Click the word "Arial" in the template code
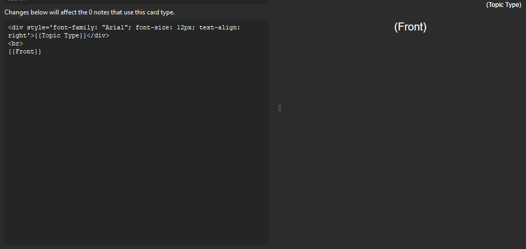Image resolution: width=526 pixels, height=249 pixels. click(115, 27)
